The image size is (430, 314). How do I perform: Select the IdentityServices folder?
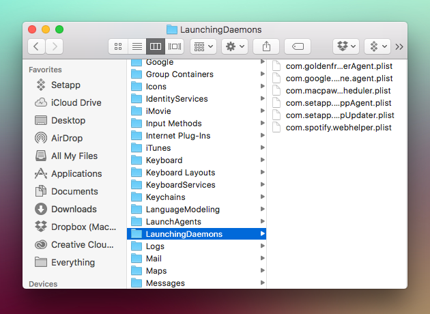[x=197, y=99]
